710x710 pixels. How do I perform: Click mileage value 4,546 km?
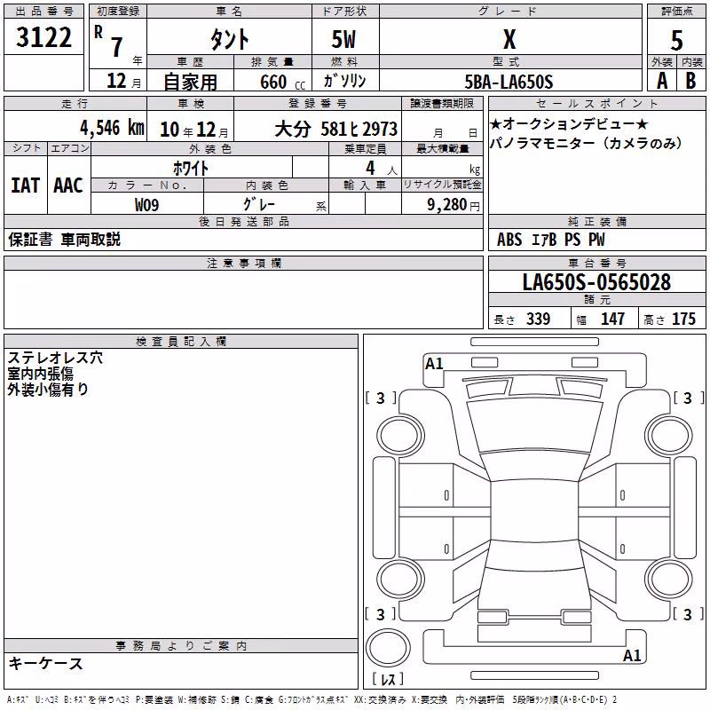pyautogui.click(x=113, y=128)
